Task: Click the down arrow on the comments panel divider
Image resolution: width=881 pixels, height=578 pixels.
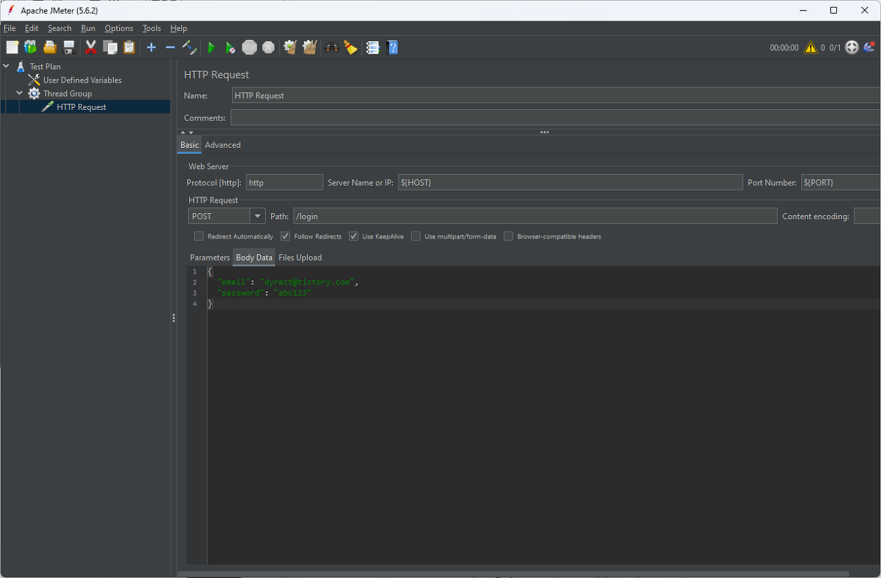Action: tap(191, 132)
